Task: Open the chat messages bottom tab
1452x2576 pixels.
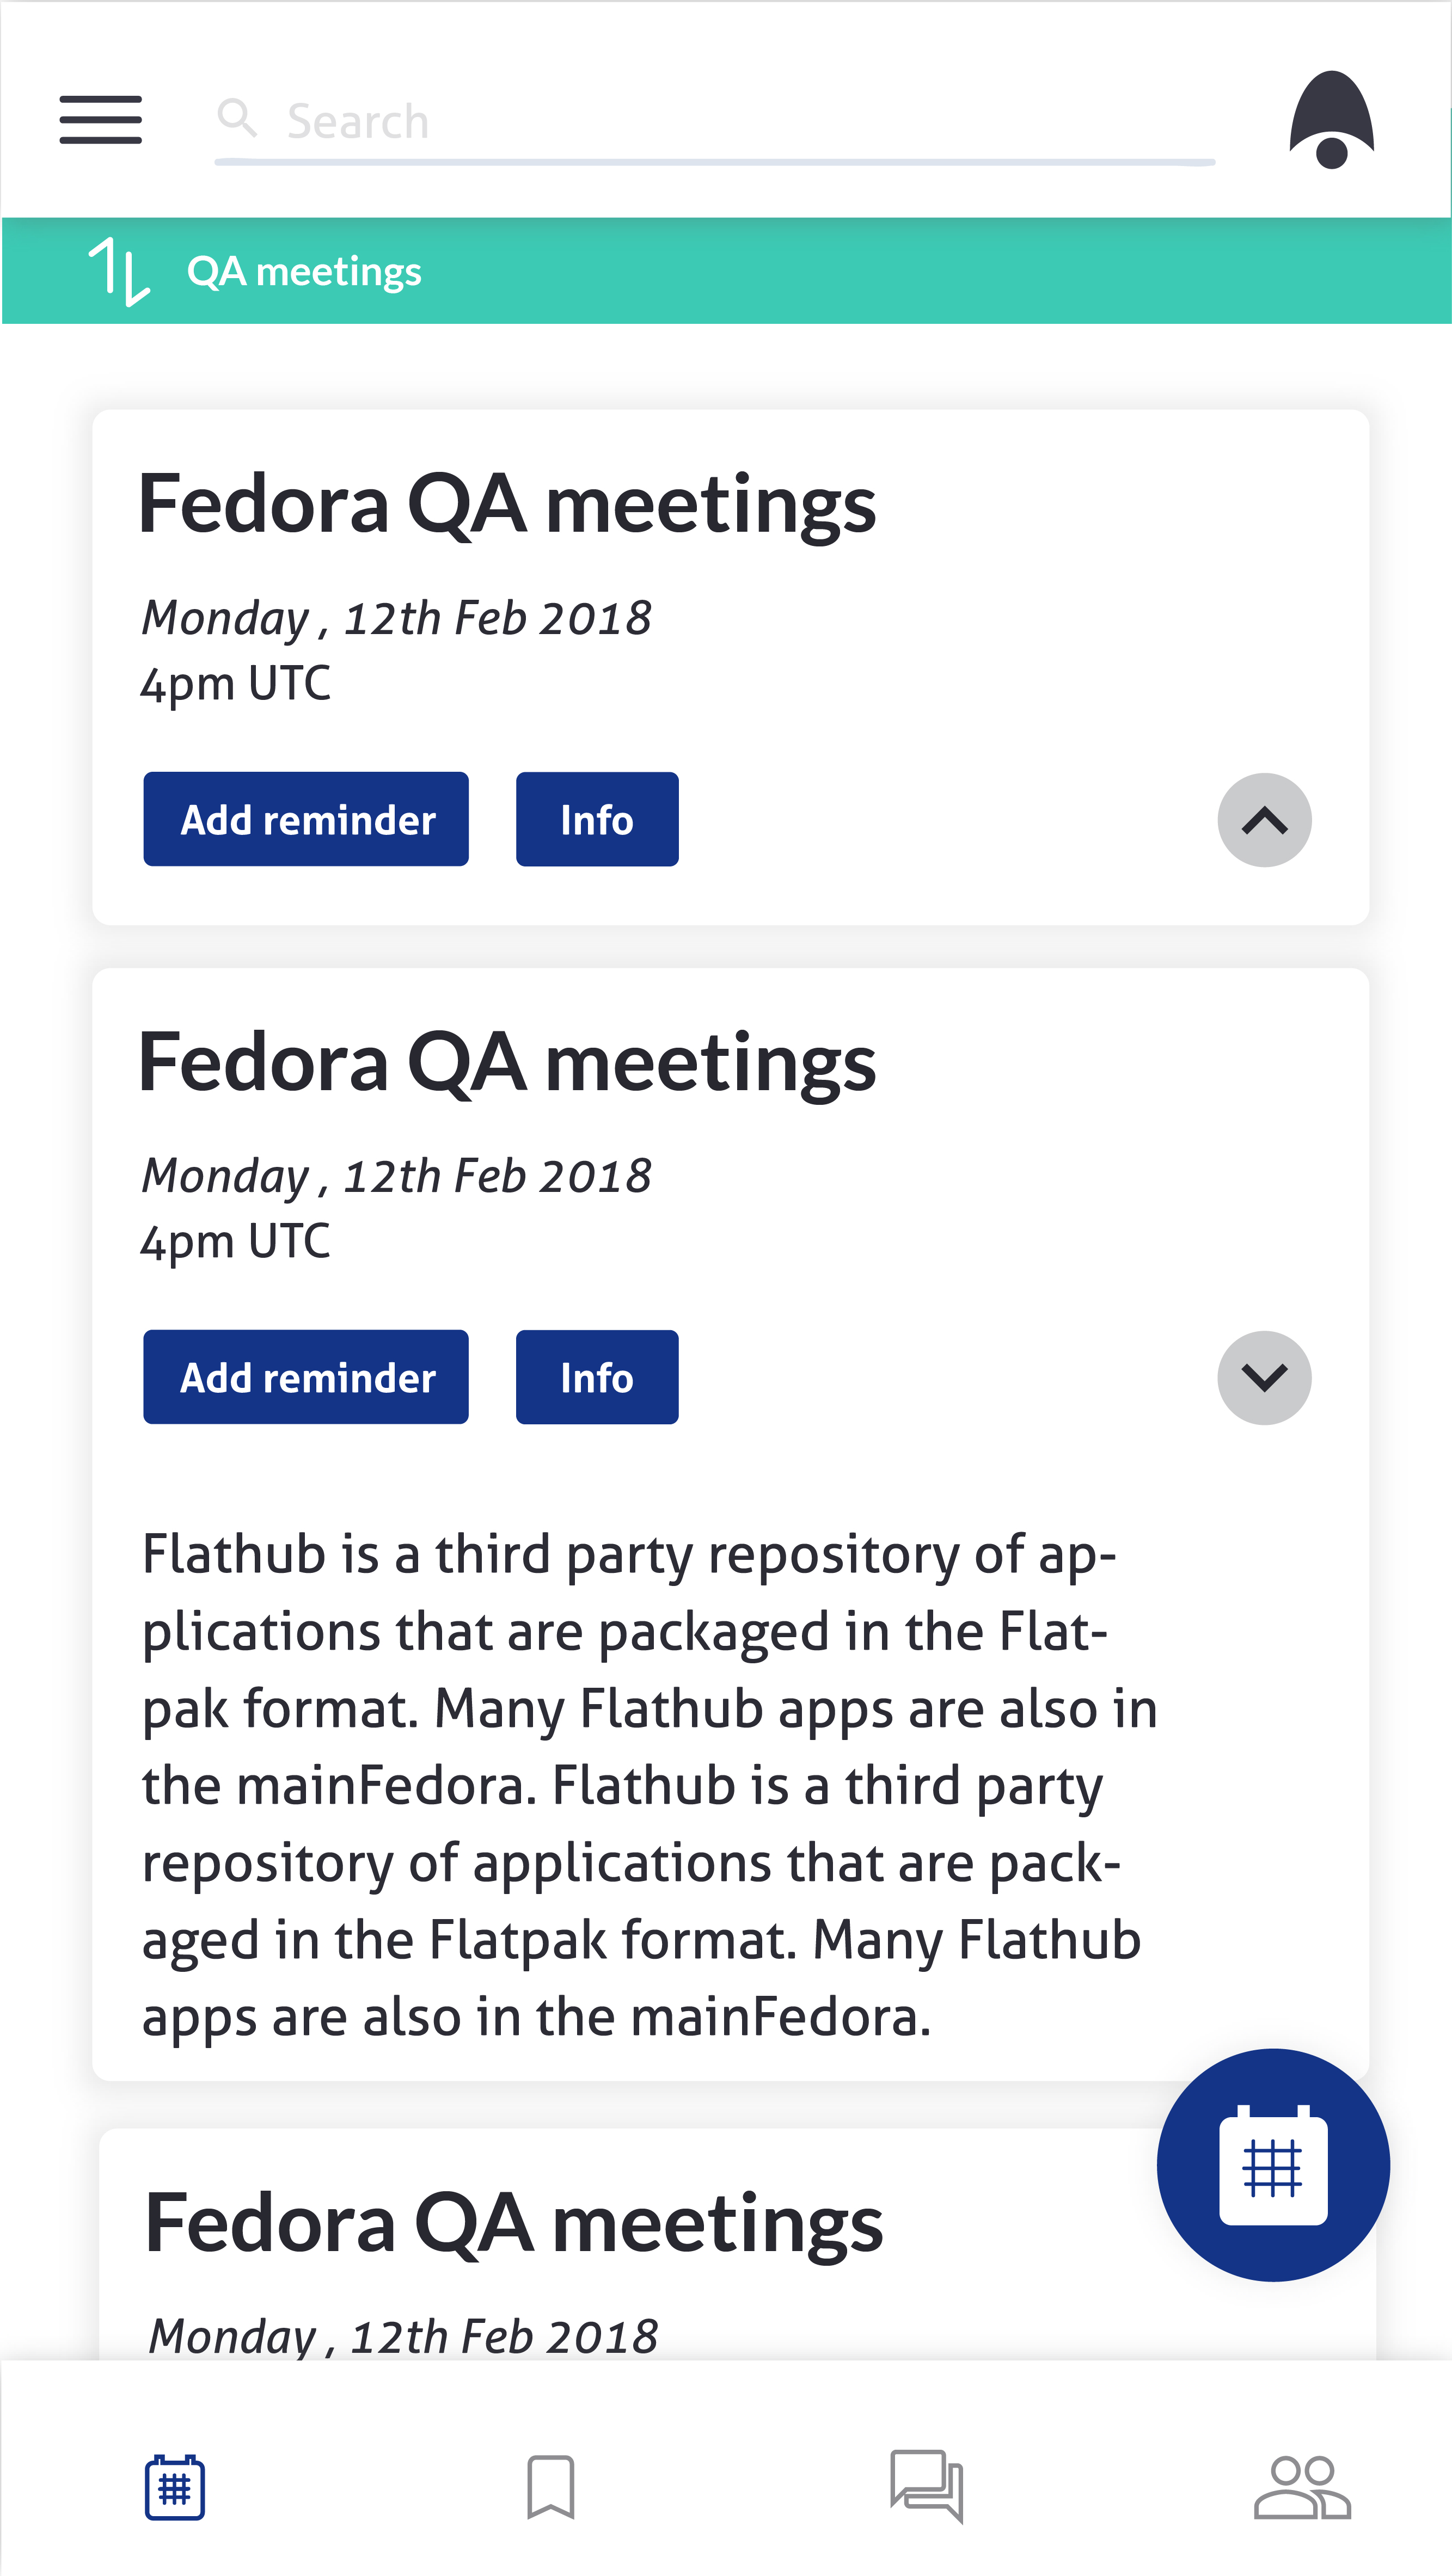Action: pyautogui.click(x=927, y=2486)
